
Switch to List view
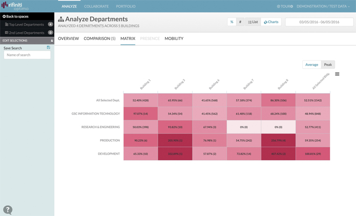253,22
